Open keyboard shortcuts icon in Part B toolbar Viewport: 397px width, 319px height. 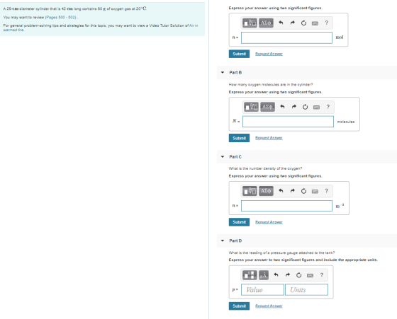316,108
